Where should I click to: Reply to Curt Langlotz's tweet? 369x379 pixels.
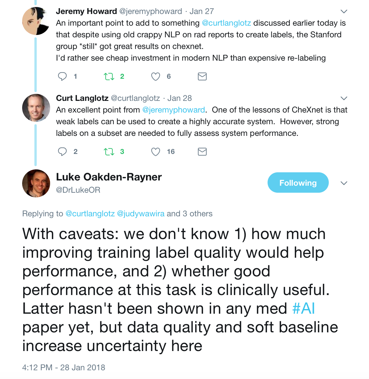click(62, 152)
